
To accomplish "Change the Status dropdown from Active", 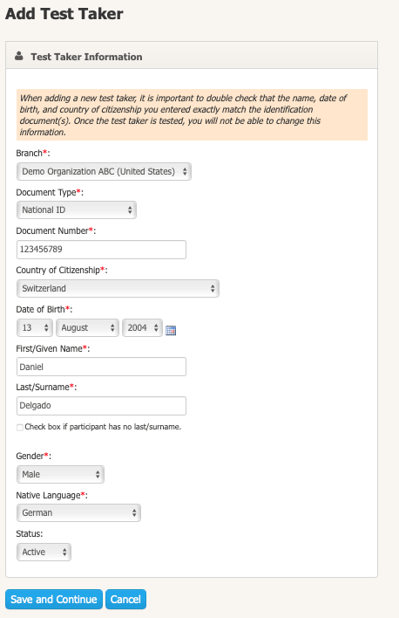I will (44, 553).
